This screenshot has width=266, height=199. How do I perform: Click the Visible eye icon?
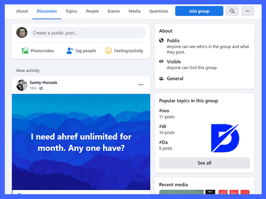[161, 61]
